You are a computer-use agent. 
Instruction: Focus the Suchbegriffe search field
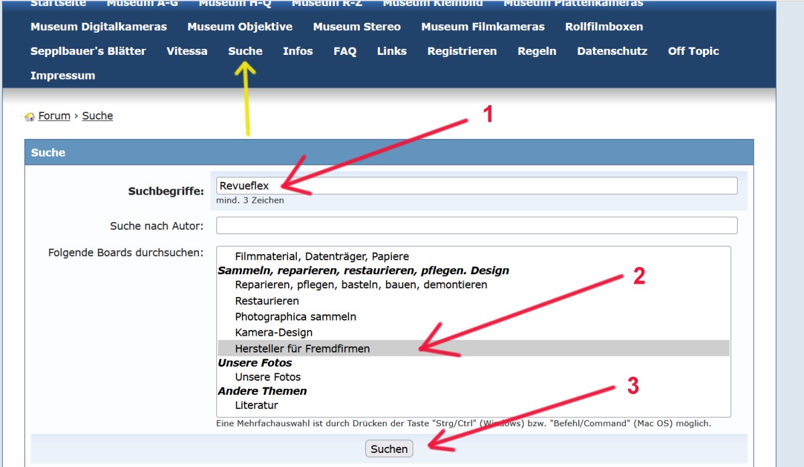pos(476,185)
